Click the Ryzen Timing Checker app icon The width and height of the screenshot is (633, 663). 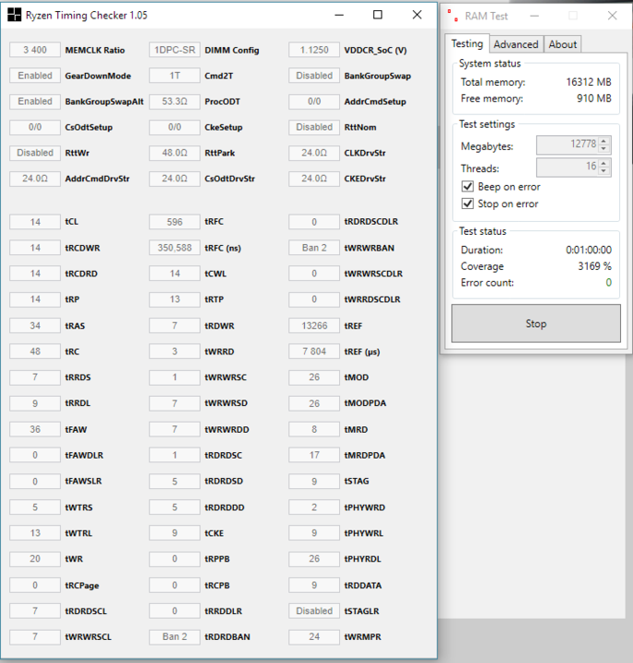click(x=15, y=15)
